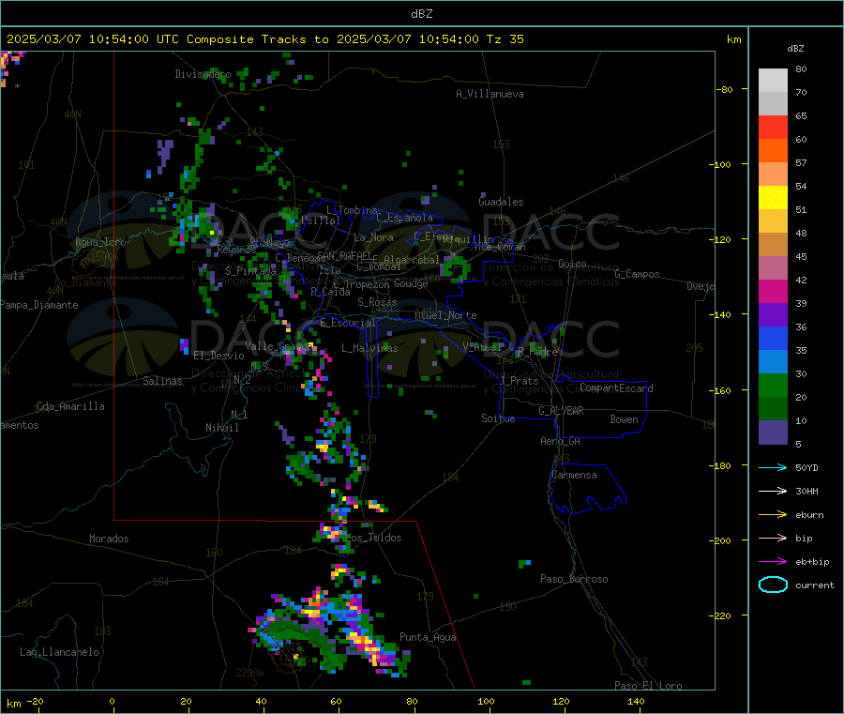This screenshot has width=844, height=714.
Task: Click the UTC Composite Tracks timestamp header
Action: coord(265,38)
